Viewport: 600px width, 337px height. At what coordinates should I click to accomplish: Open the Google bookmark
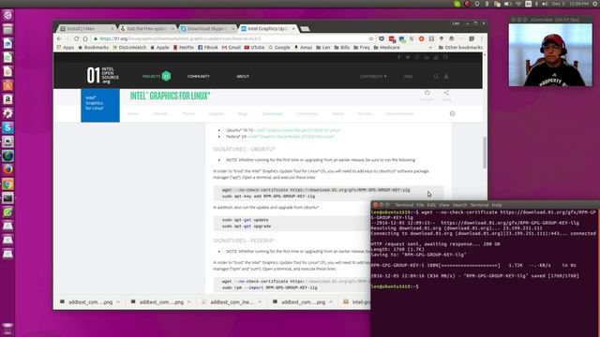[x=279, y=48]
